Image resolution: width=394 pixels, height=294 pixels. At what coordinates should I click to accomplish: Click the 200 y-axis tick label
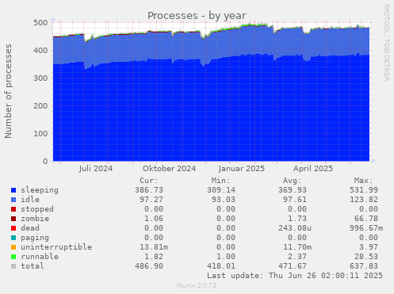(x=40, y=106)
